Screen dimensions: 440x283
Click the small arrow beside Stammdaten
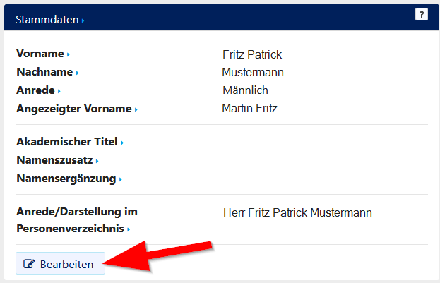coord(83,21)
